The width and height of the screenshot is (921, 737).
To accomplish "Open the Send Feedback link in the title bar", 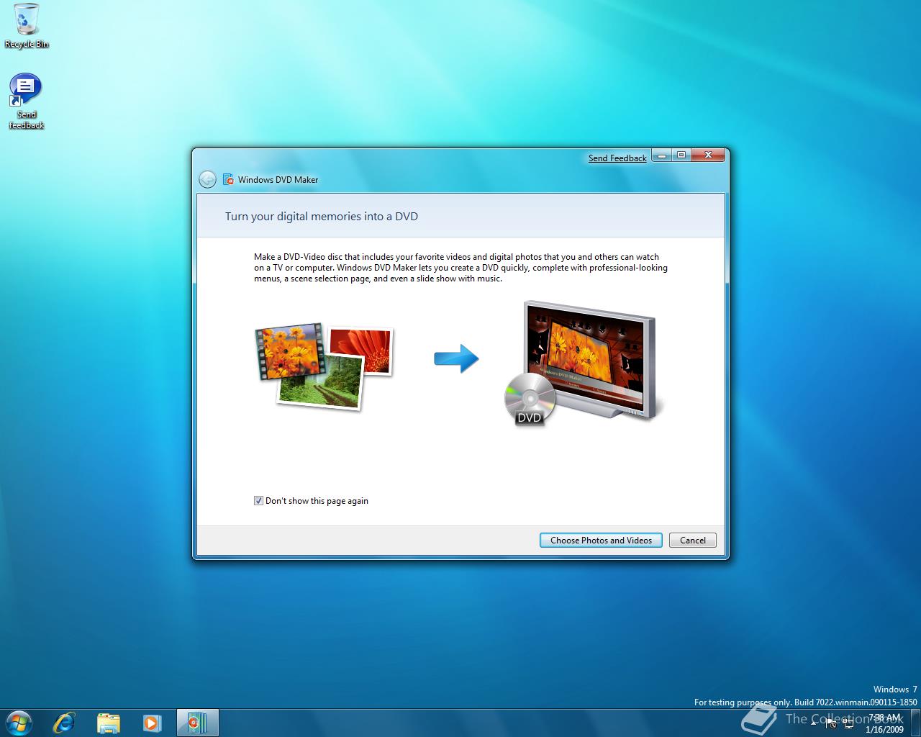I will coord(617,158).
